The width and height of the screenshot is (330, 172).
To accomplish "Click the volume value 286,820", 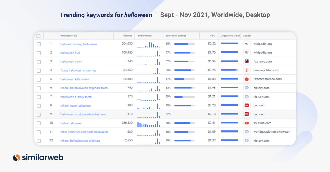I will click(x=127, y=123).
